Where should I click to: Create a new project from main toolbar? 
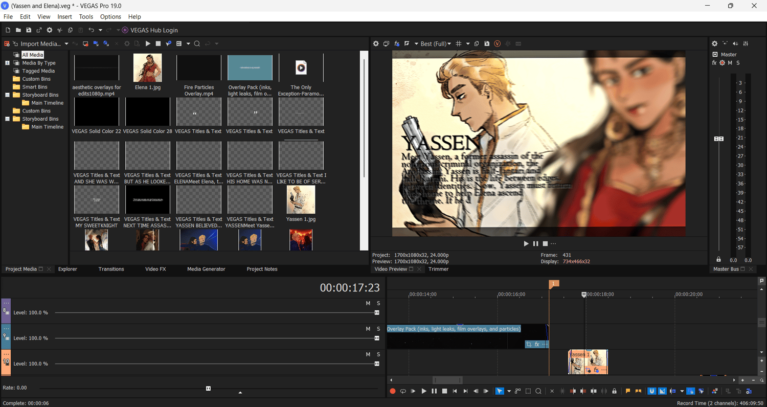click(x=8, y=30)
